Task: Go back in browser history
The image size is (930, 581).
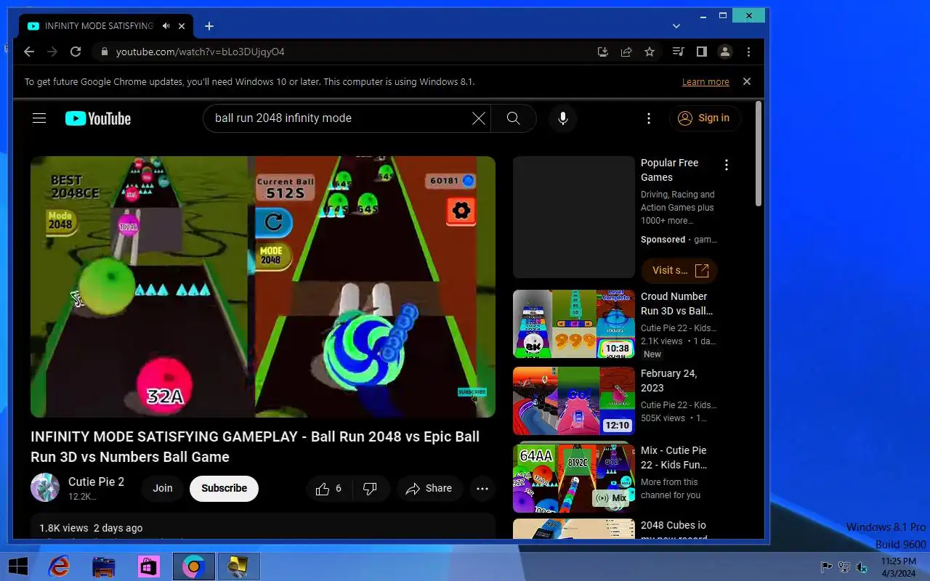Action: point(29,52)
